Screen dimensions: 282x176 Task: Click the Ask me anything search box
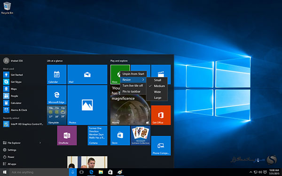pyautogui.click(x=39, y=172)
